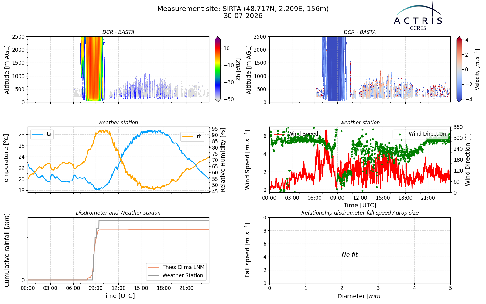Click the orange line swatch beside rh
Image resolution: width=486 pixels, height=304 pixels.
click(188, 137)
